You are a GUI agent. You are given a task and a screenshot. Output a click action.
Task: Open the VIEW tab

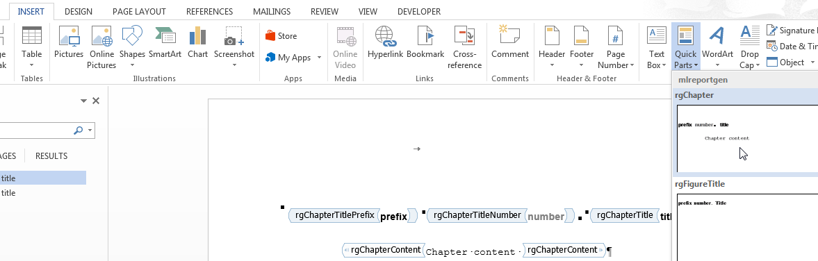[x=368, y=12]
